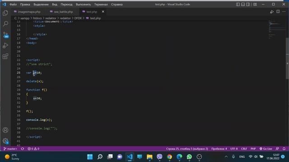289x162 pixels.
Task: Switch input language ENG
Action: point(242,157)
